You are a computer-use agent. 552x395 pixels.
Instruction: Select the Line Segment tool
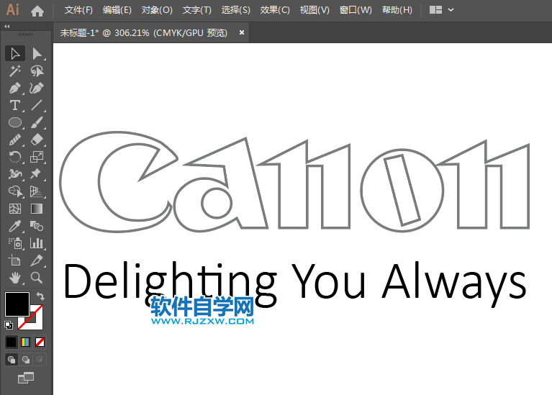37,105
